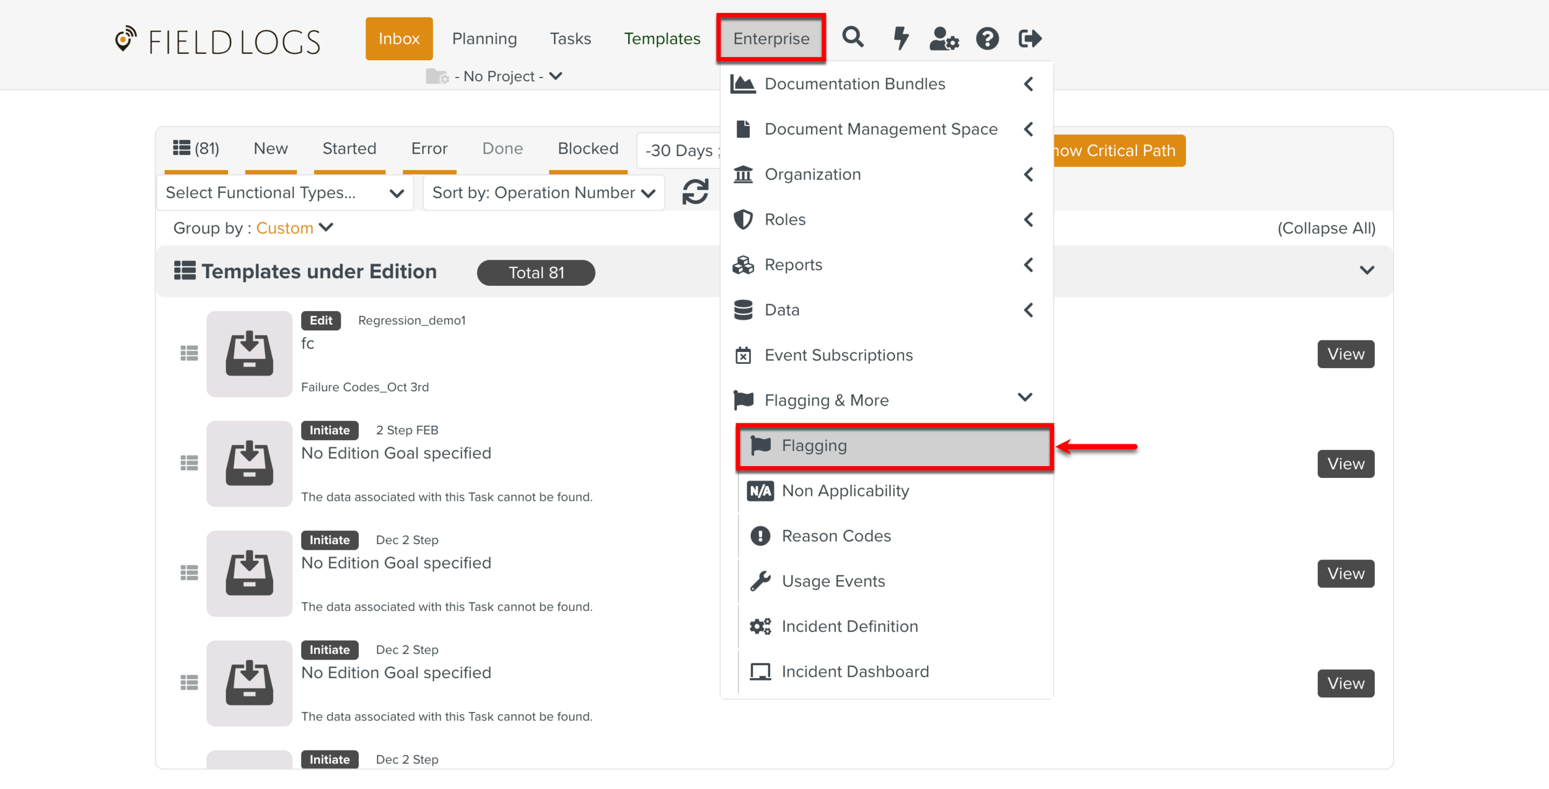Select Reason Codes in the Enterprise menu
Viewport: 1549px width, 789px height.
click(x=836, y=536)
